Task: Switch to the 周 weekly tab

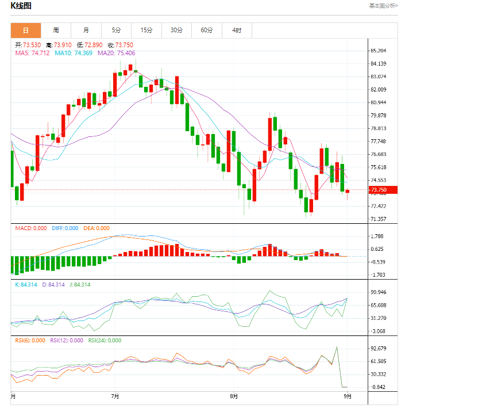Action: 56,30
